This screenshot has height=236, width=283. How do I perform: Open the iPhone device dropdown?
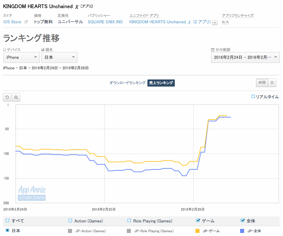click(21, 57)
